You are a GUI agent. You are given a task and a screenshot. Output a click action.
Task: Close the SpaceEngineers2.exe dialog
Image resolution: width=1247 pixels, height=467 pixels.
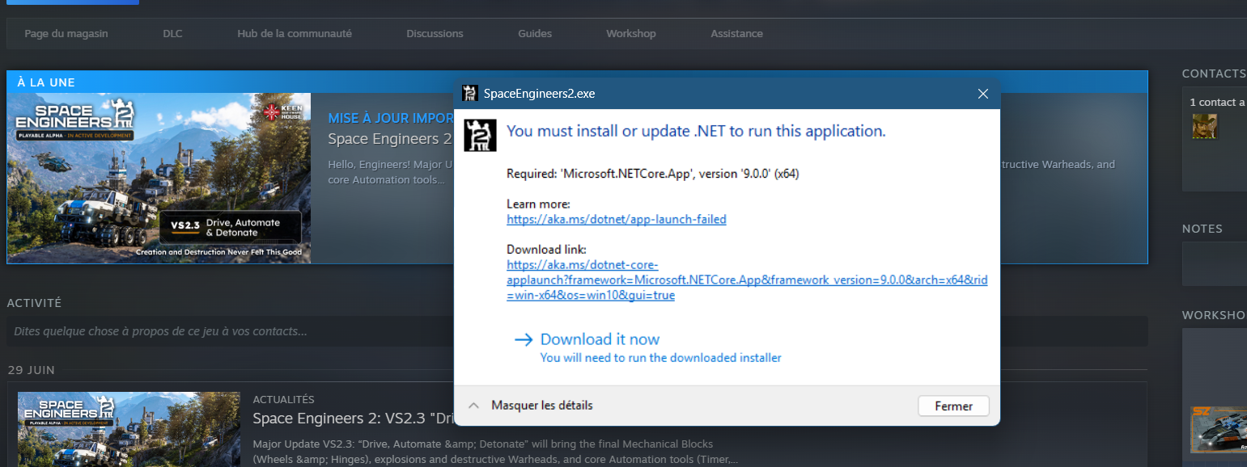click(x=983, y=94)
